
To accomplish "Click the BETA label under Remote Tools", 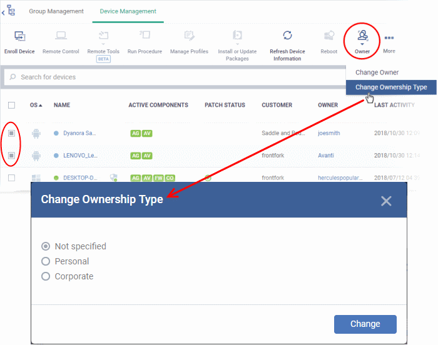I will (x=103, y=59).
